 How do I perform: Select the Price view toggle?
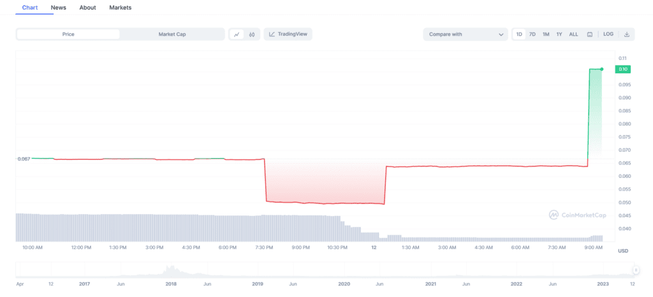pyautogui.click(x=68, y=34)
